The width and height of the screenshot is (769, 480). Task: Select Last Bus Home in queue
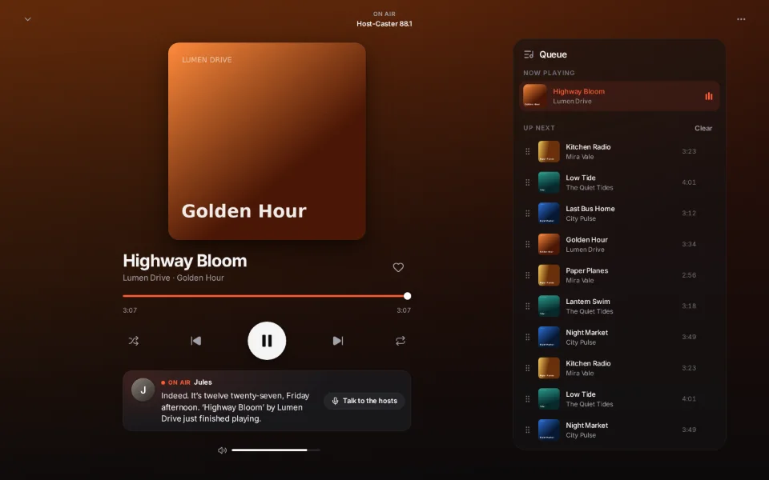coord(619,213)
